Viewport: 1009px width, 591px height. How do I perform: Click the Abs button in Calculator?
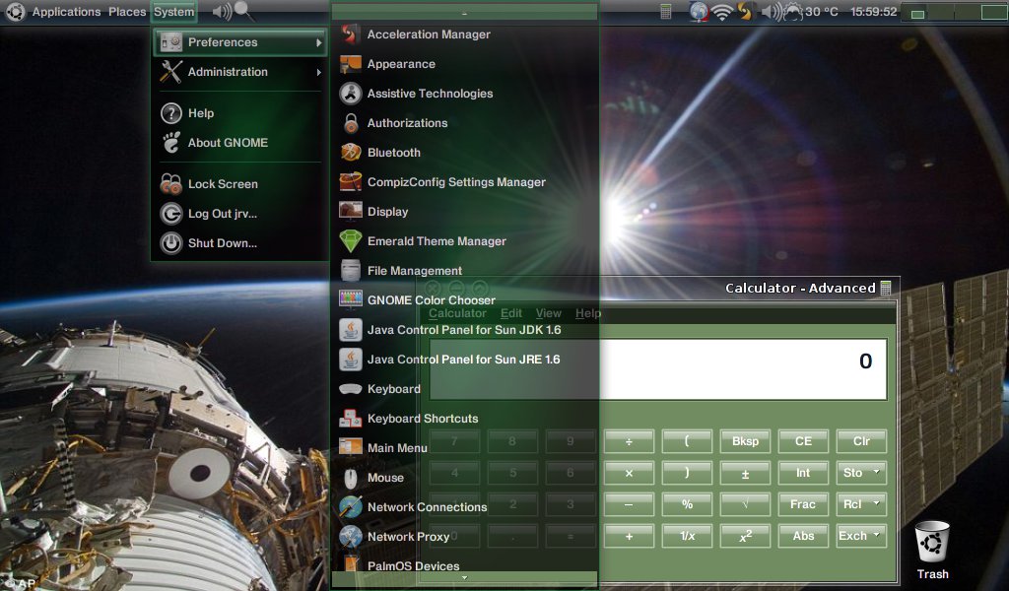pos(803,536)
